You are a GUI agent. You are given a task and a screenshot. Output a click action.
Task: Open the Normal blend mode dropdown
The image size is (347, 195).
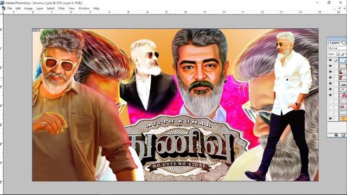click(337, 48)
